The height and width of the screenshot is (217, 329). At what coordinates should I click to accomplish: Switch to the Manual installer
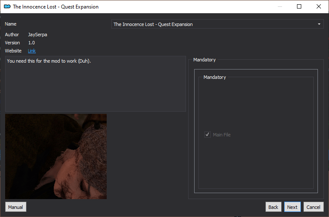pyautogui.click(x=16, y=207)
